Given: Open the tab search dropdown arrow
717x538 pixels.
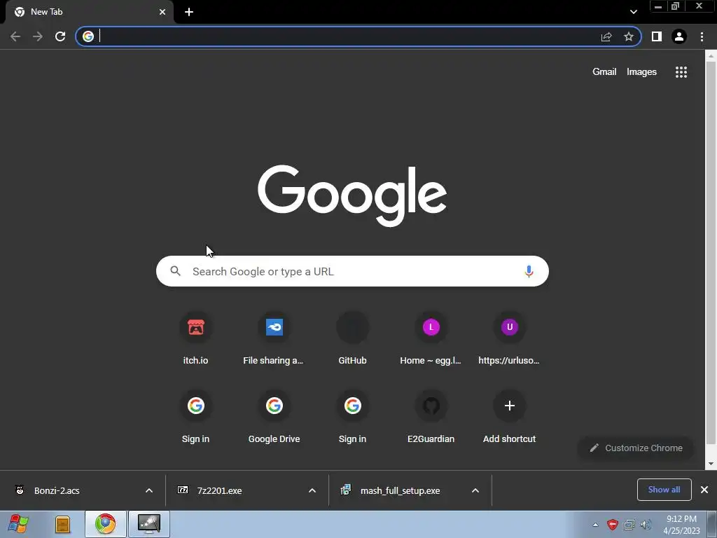Looking at the screenshot, I should point(634,12).
